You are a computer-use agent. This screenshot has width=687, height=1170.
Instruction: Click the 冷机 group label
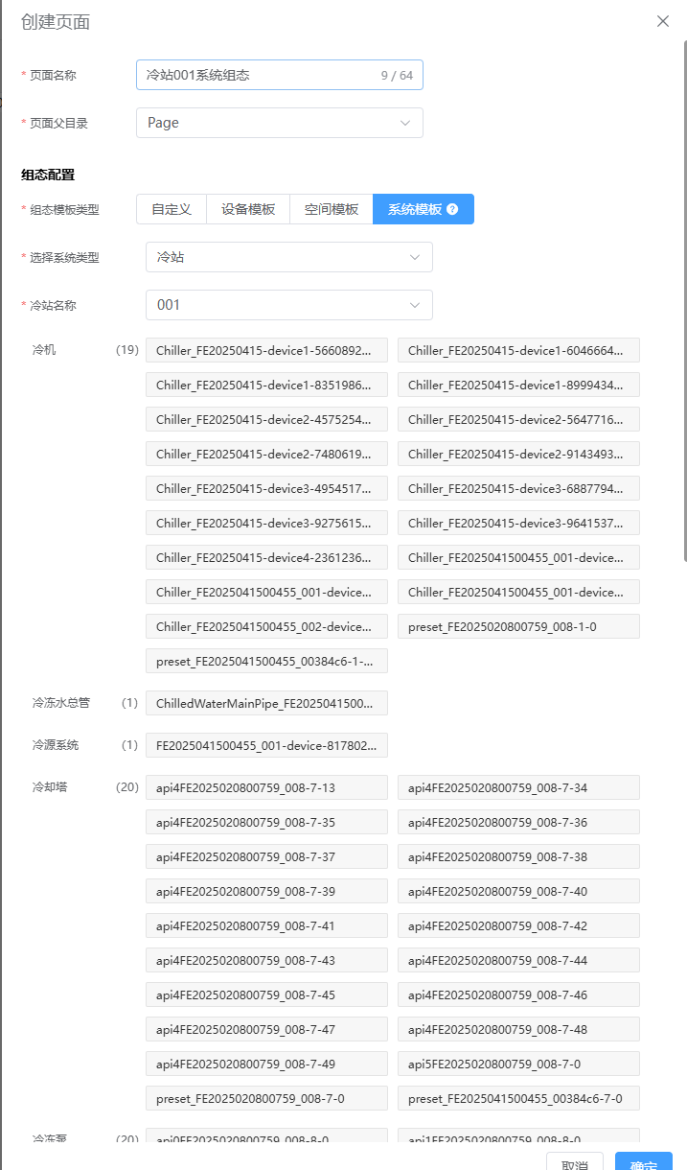coord(44,350)
